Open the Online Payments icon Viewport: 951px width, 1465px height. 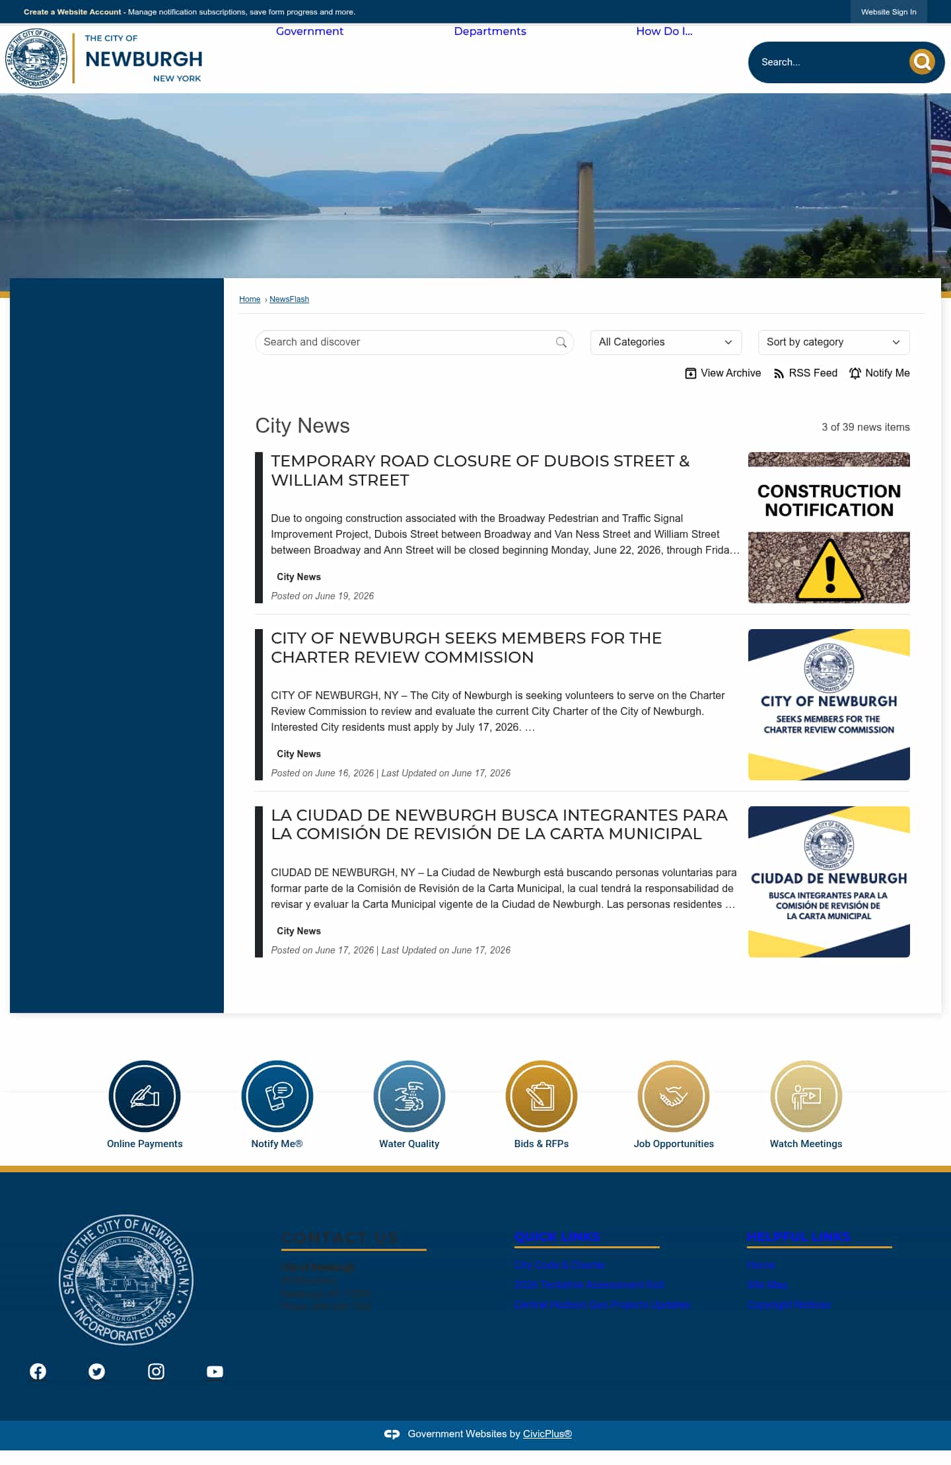pyautogui.click(x=145, y=1096)
